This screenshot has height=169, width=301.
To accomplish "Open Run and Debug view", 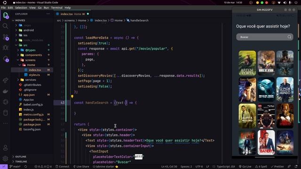I will 5,48.
